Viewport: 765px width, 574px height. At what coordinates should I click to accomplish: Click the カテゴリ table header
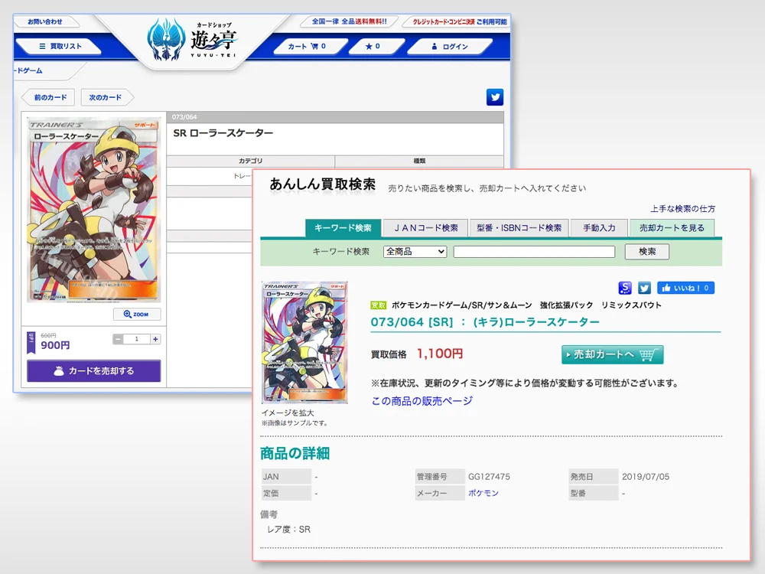tap(251, 161)
